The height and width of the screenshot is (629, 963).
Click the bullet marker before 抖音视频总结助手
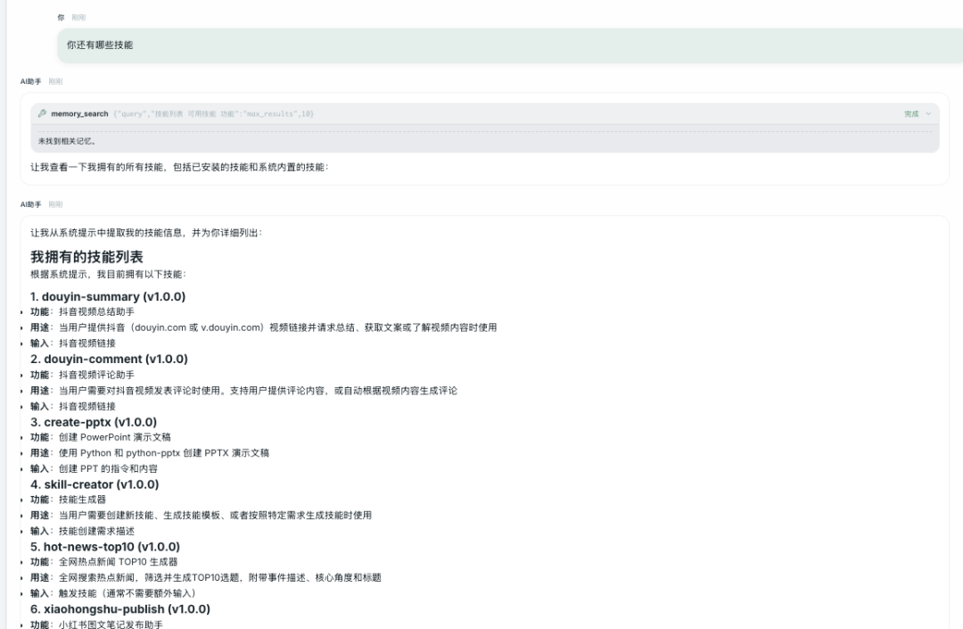coord(22,312)
